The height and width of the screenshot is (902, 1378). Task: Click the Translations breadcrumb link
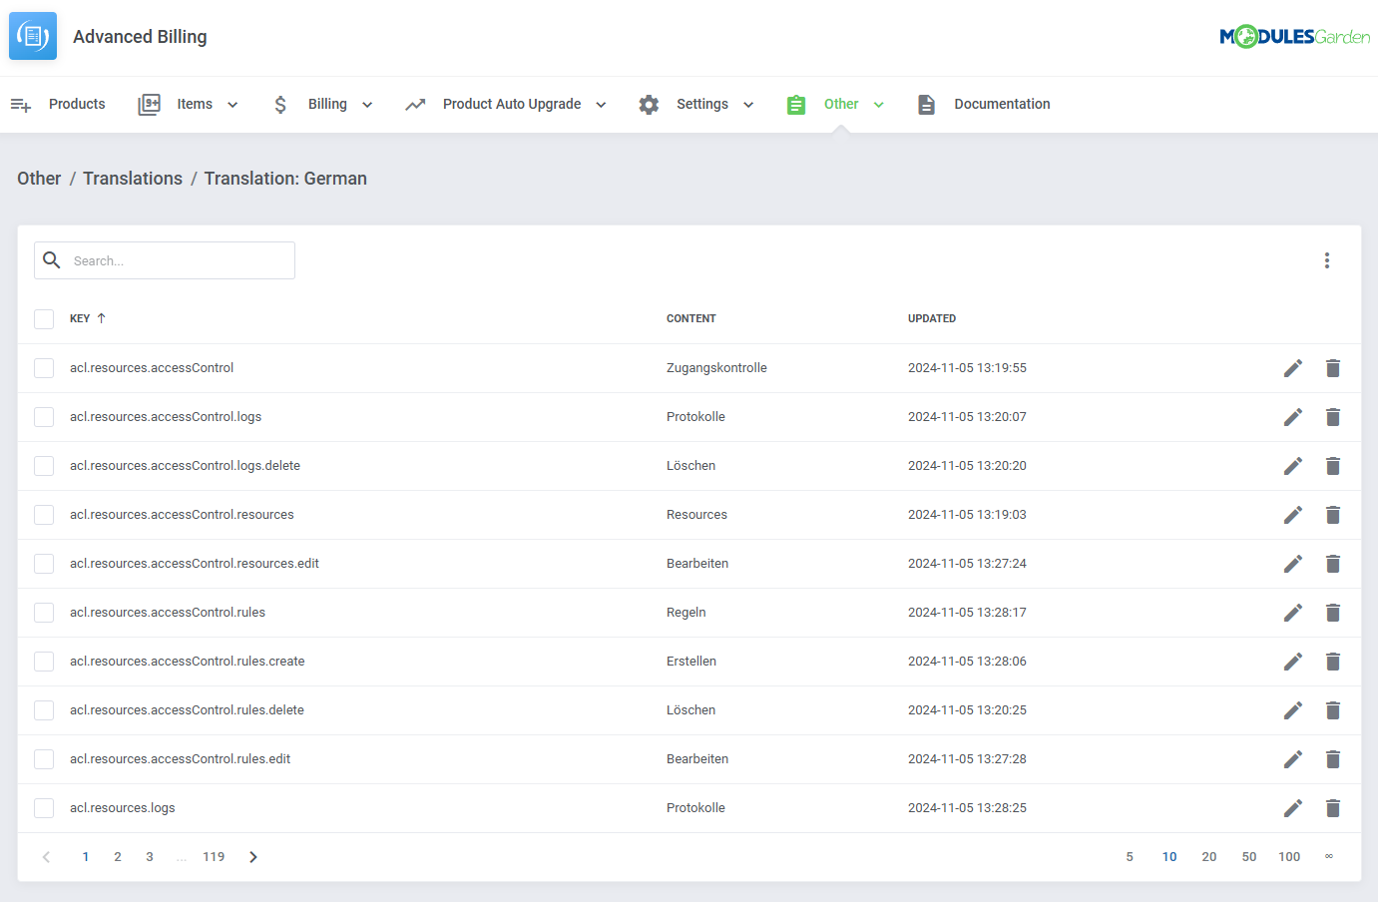click(x=133, y=178)
